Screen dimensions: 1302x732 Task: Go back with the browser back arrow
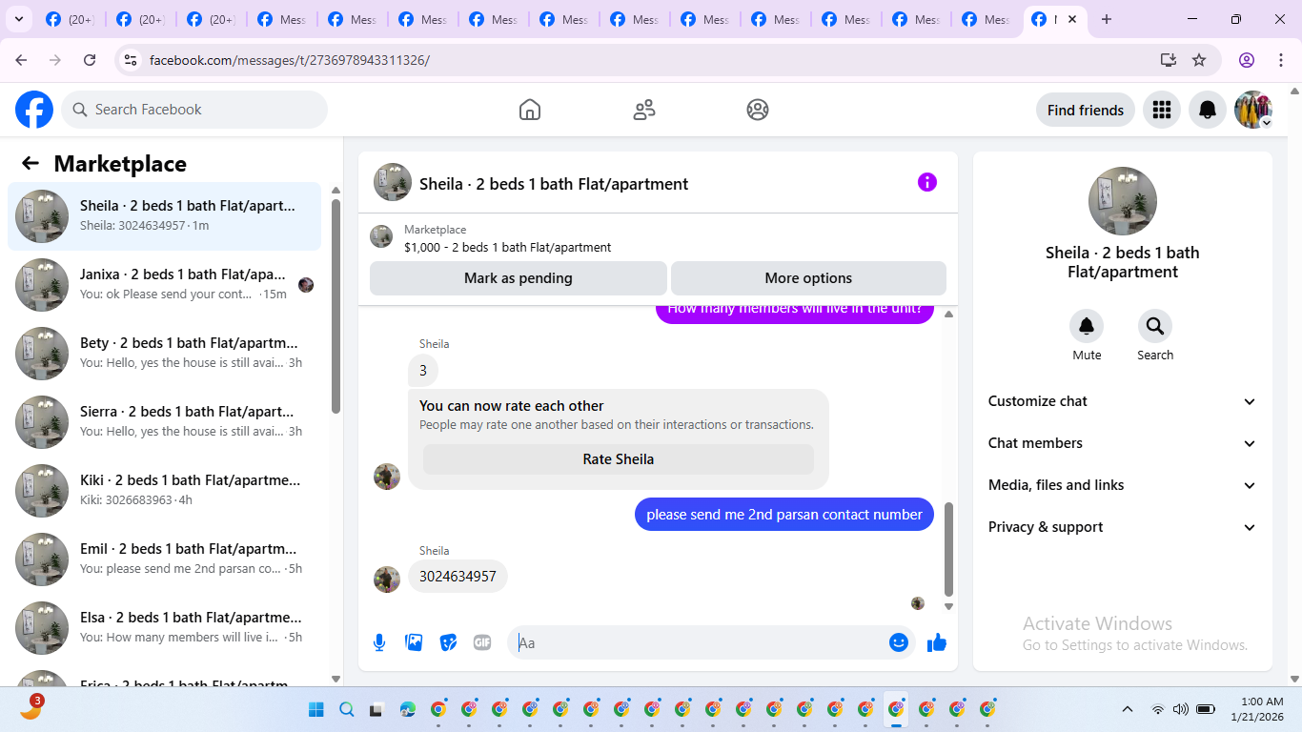coord(21,60)
